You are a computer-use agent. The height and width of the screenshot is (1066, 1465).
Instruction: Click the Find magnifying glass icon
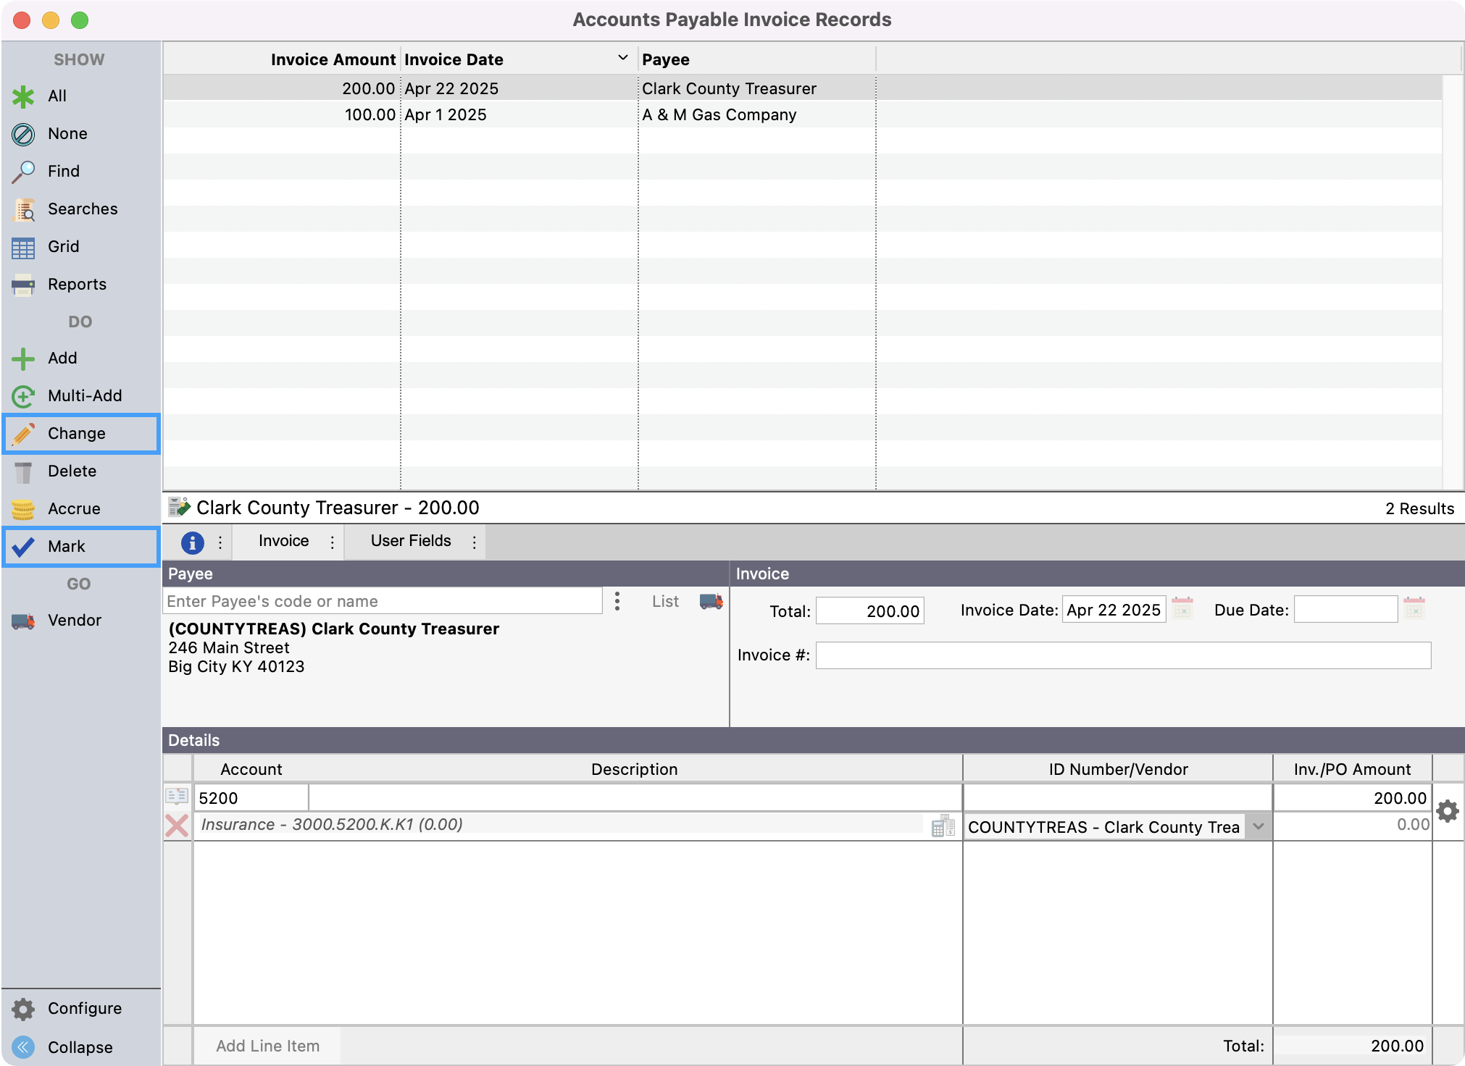23,172
